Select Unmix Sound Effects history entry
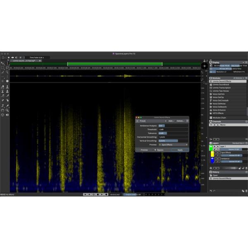Viewport: 248px width, 248px height. coord(228,179)
